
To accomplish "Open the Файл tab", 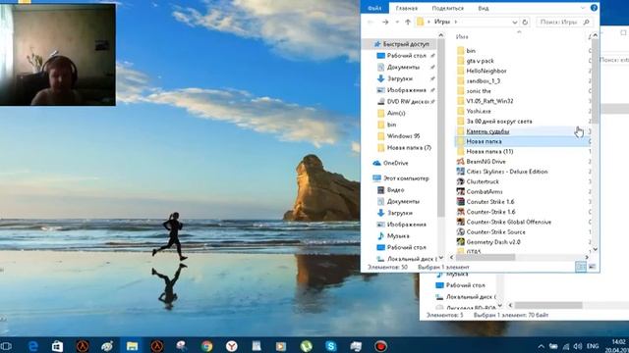I will coord(374,8).
